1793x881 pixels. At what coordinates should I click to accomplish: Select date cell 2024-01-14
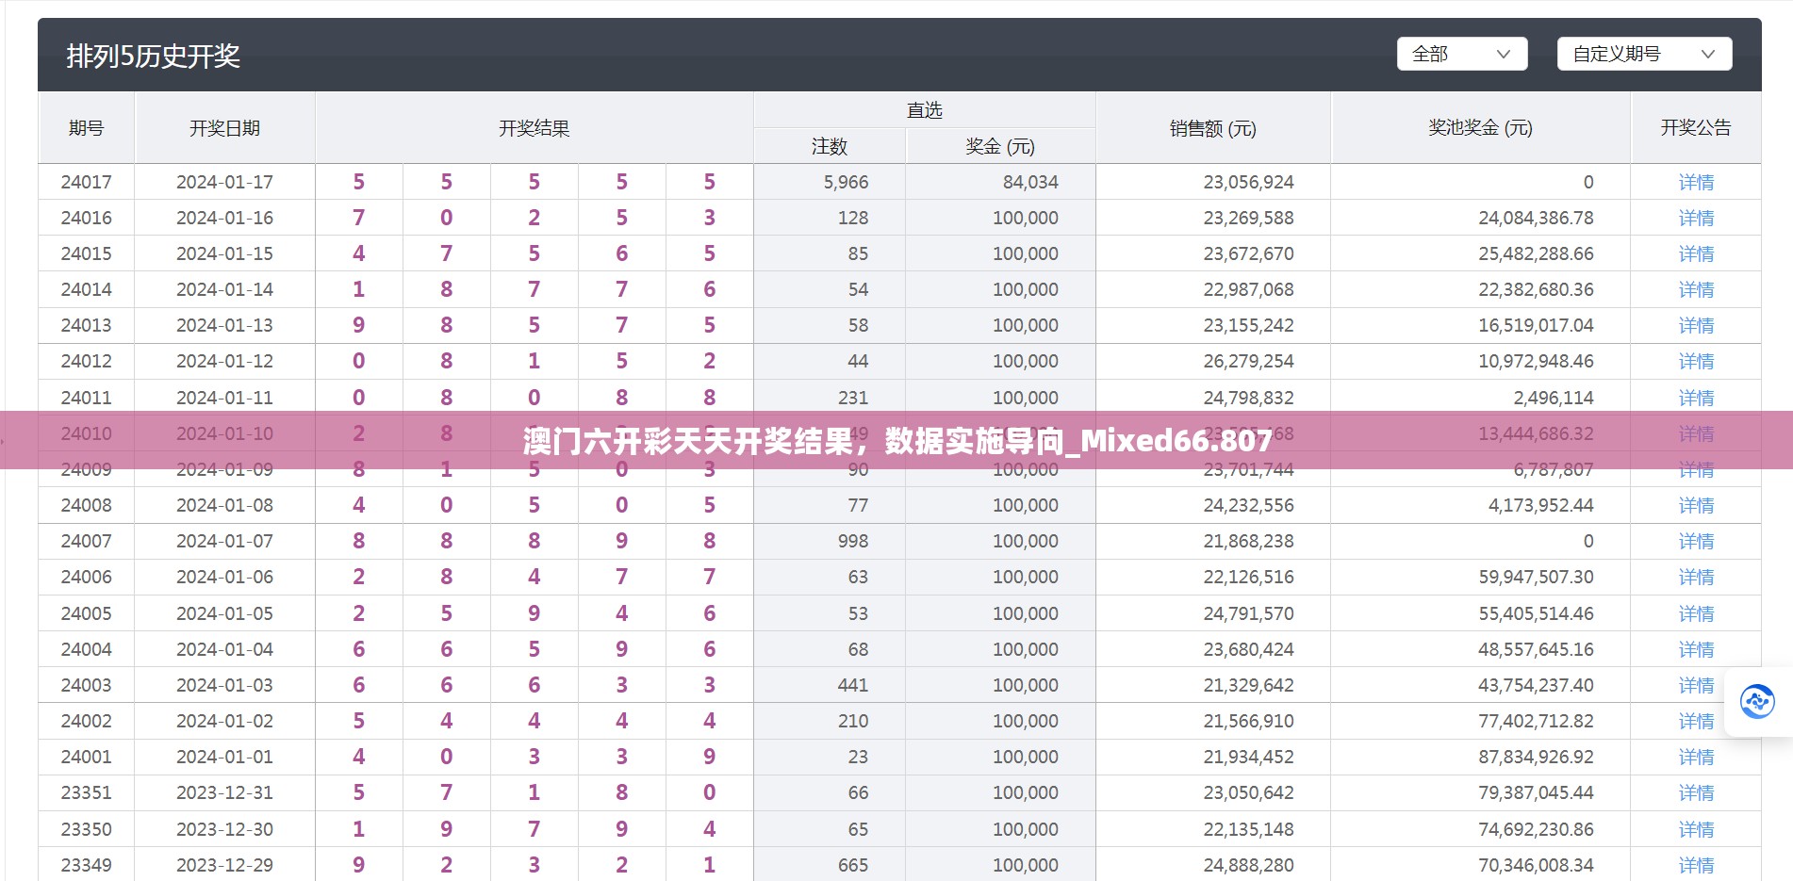pos(224,289)
